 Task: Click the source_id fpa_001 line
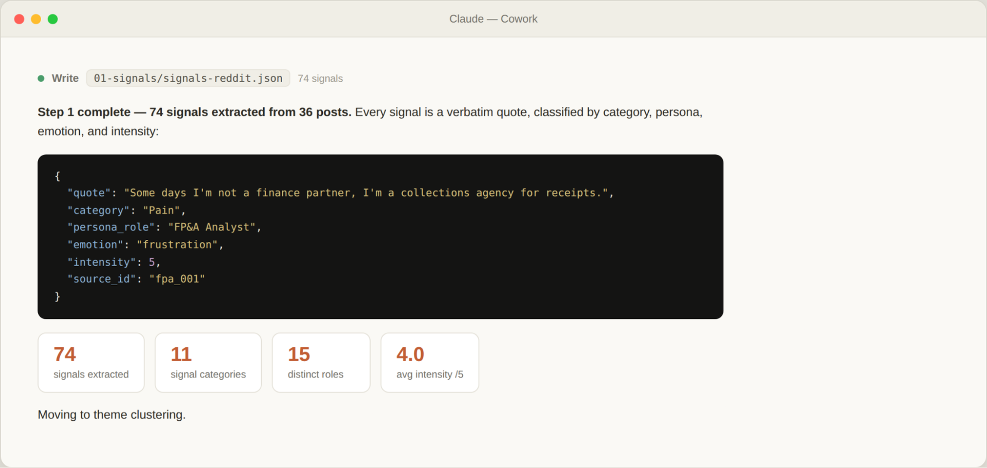coord(136,279)
